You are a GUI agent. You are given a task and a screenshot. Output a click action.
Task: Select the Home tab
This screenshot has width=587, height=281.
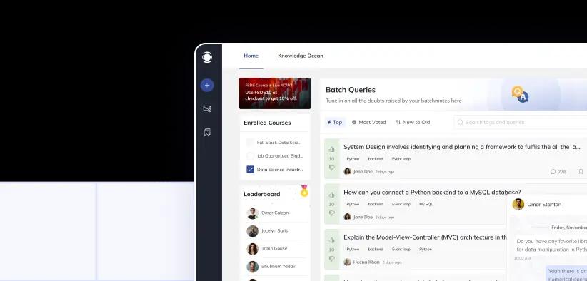(x=251, y=56)
